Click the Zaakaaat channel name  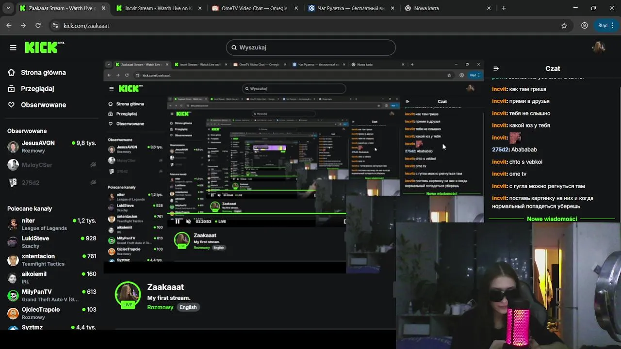[x=165, y=287]
